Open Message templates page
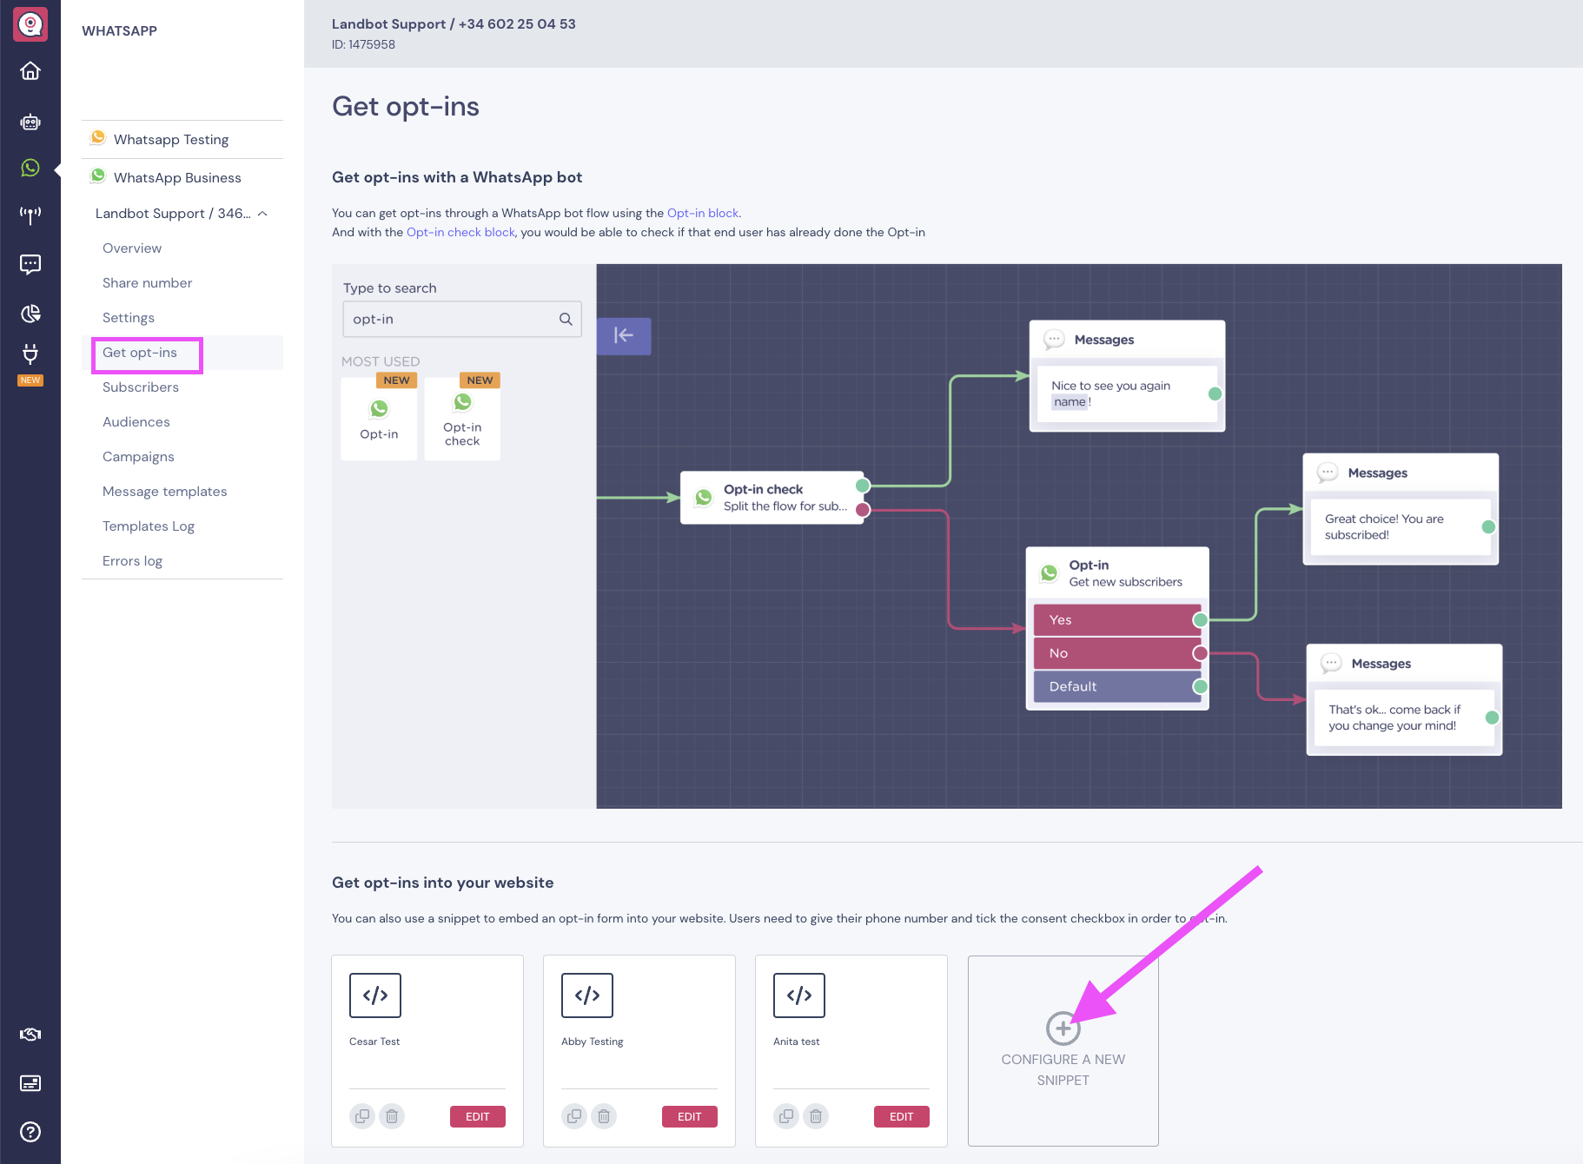The height and width of the screenshot is (1164, 1583). click(165, 492)
